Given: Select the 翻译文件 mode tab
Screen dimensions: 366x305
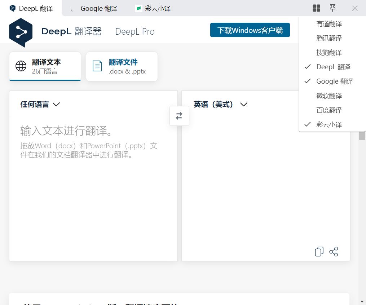Looking at the screenshot, I should [x=122, y=66].
